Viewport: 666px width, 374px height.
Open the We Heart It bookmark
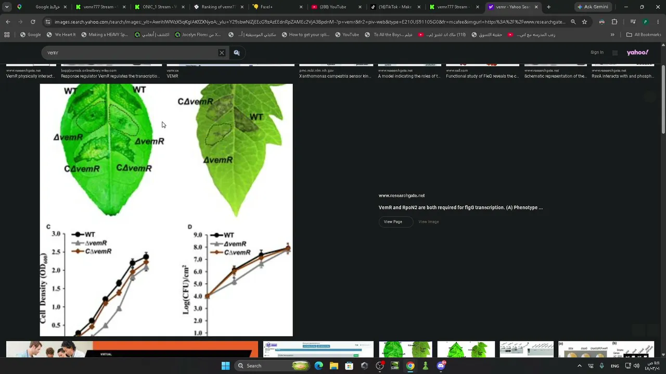click(61, 35)
